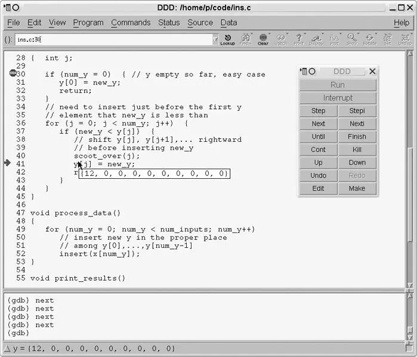Open the Program menu
Screen dimensions: 417x357
[x=88, y=23]
